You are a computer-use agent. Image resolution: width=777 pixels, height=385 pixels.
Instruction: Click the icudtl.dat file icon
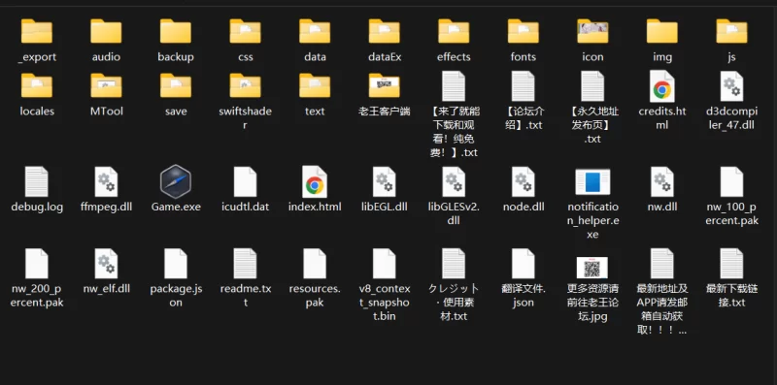[246, 181]
